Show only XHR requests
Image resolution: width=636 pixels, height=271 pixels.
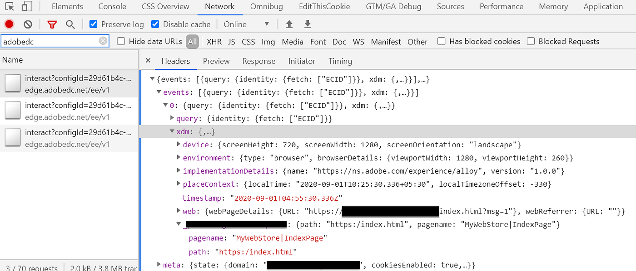point(214,41)
